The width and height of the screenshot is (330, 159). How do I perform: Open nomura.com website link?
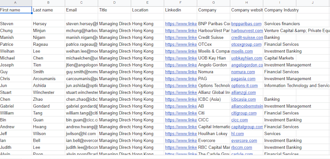click(243, 72)
